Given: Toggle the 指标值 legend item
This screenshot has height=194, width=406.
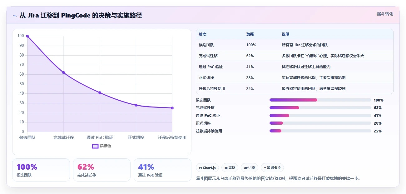Looking at the screenshot, I should pos(102,146).
